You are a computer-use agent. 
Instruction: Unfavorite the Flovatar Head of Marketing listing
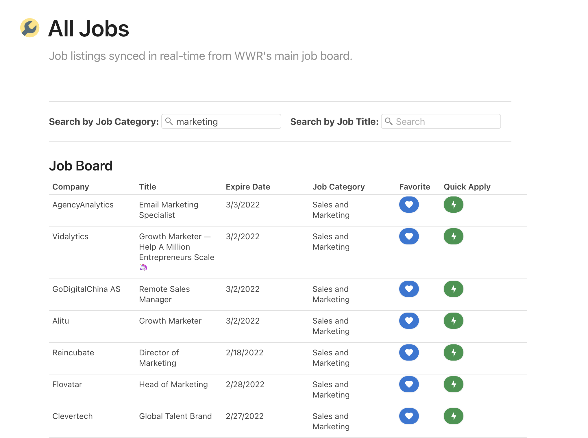click(x=409, y=384)
